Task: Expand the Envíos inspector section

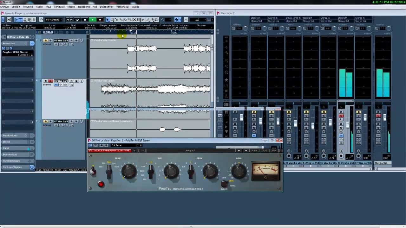Action: pyautogui.click(x=17, y=142)
